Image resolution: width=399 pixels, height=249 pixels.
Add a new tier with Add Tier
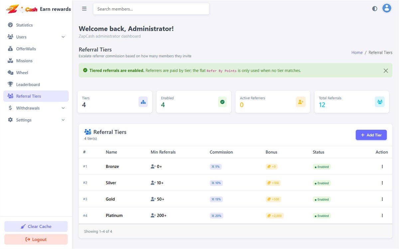coord(371,135)
